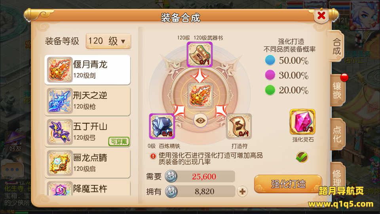380x214 pixels.
Task: Click the 120级武器书 scroll material slot
Action: coord(199,54)
